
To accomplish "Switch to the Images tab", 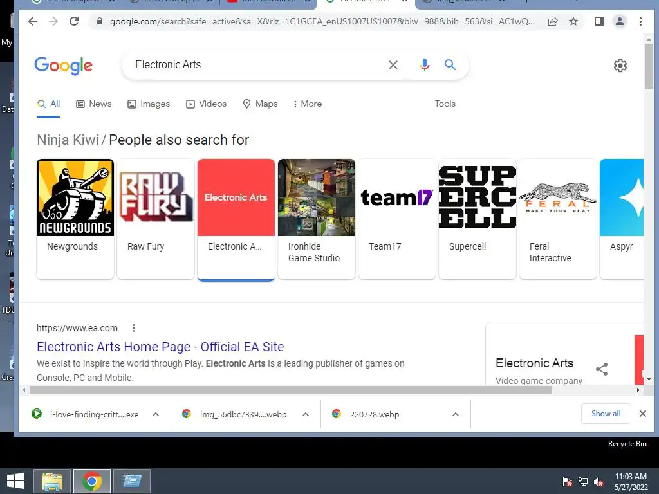I will [x=149, y=104].
